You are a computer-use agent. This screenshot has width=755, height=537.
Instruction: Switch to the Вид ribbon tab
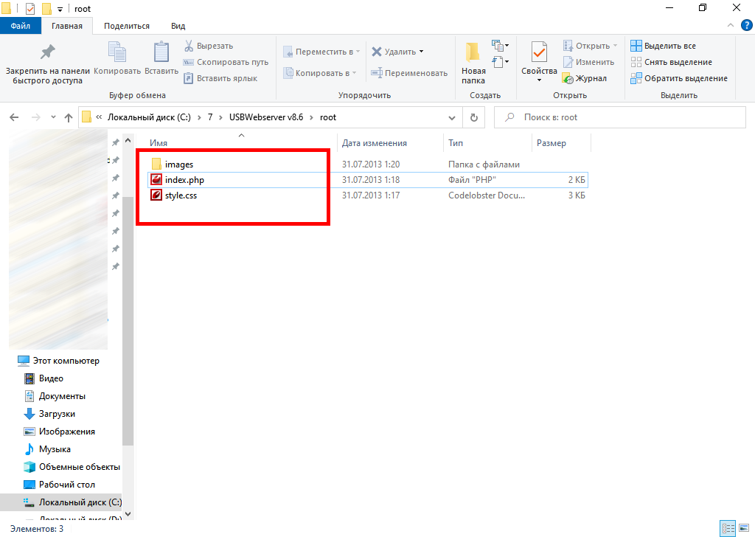click(178, 26)
